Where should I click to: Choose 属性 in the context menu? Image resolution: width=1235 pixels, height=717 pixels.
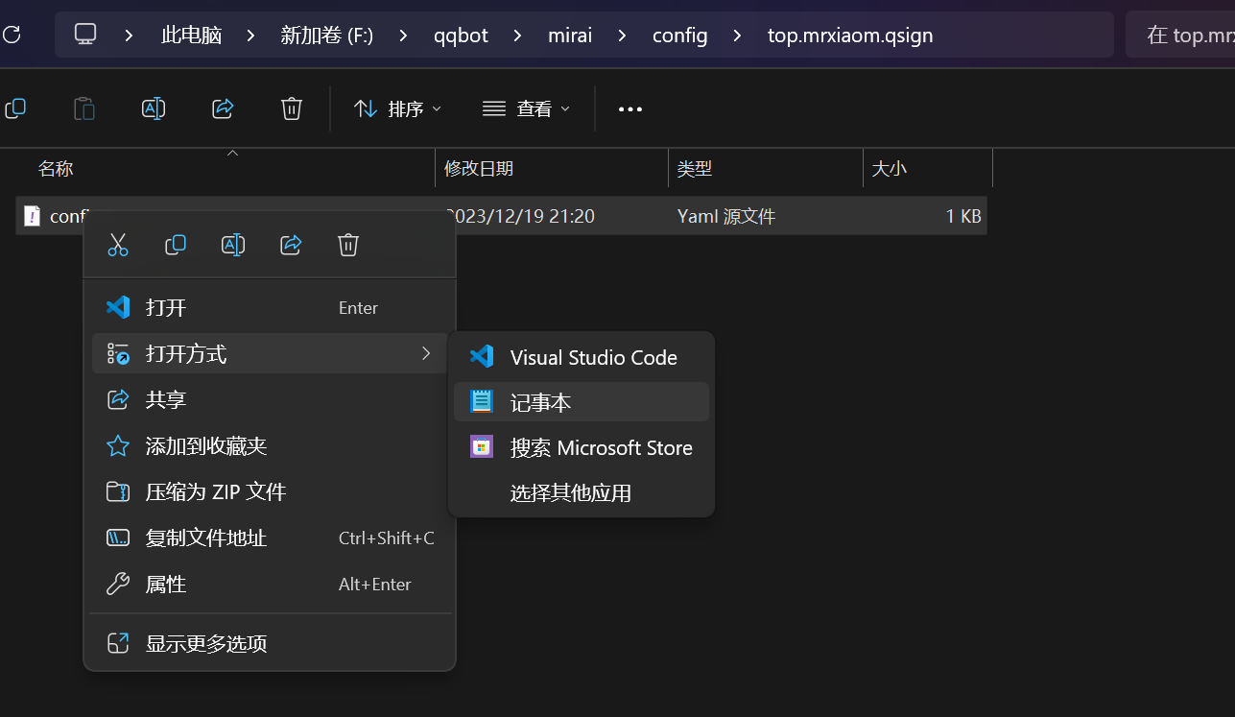270,584
